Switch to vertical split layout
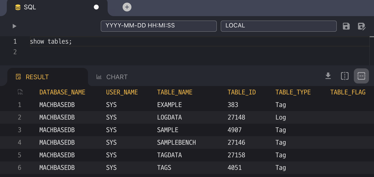The height and width of the screenshot is (177, 374). click(345, 76)
